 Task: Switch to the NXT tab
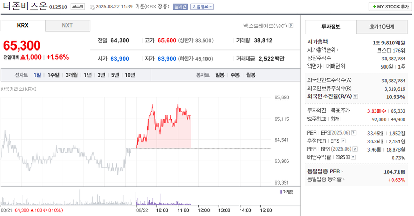[x=67, y=26]
